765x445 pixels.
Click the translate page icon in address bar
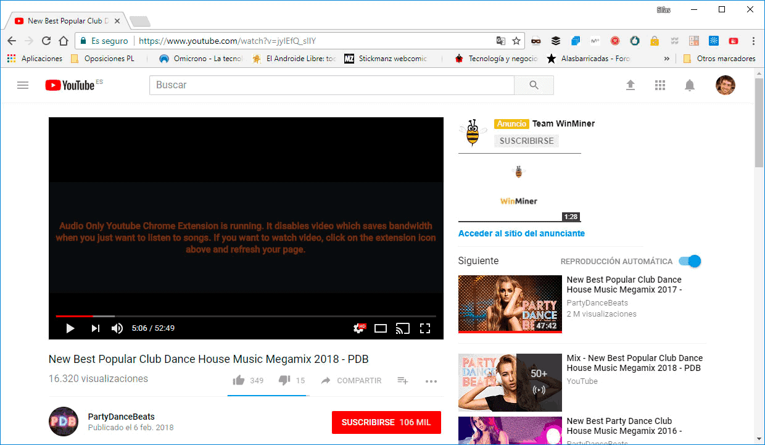click(x=501, y=41)
